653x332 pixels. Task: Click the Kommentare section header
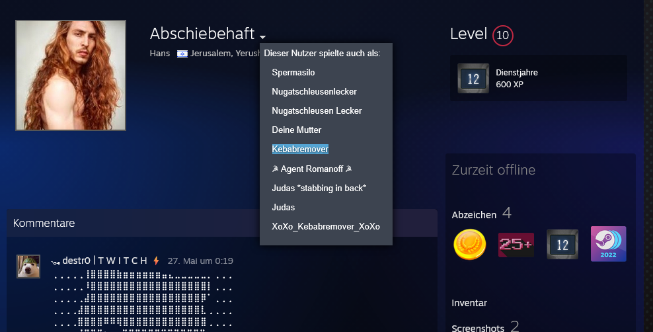(44, 223)
